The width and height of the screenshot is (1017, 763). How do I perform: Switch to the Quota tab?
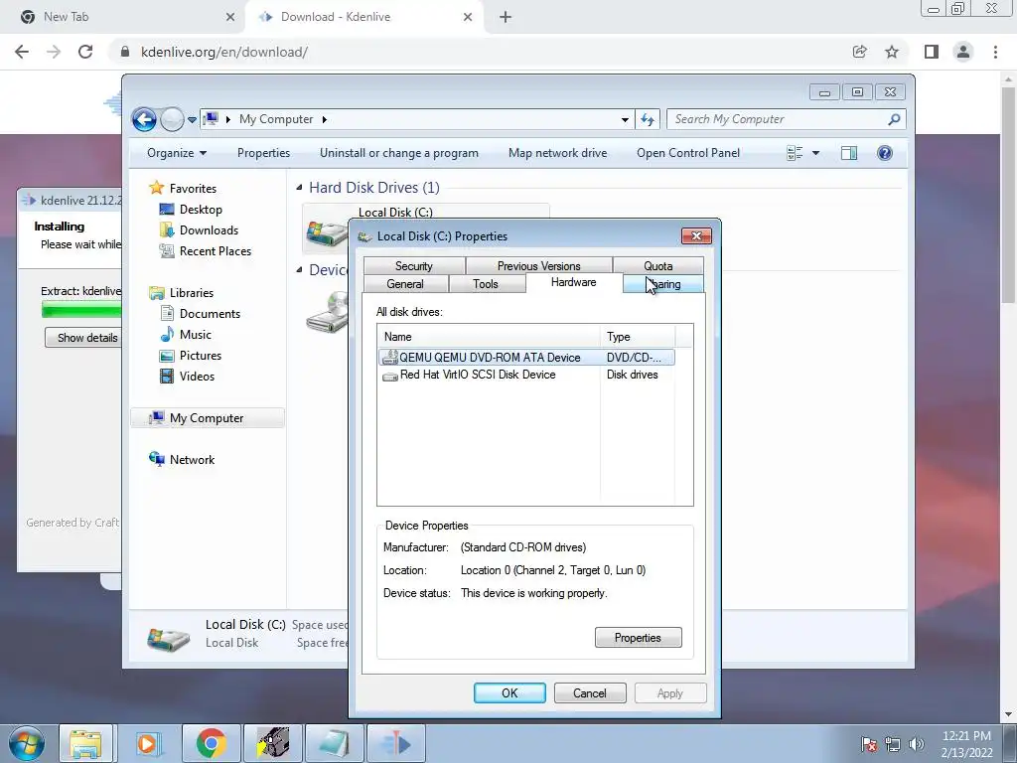coord(657,266)
